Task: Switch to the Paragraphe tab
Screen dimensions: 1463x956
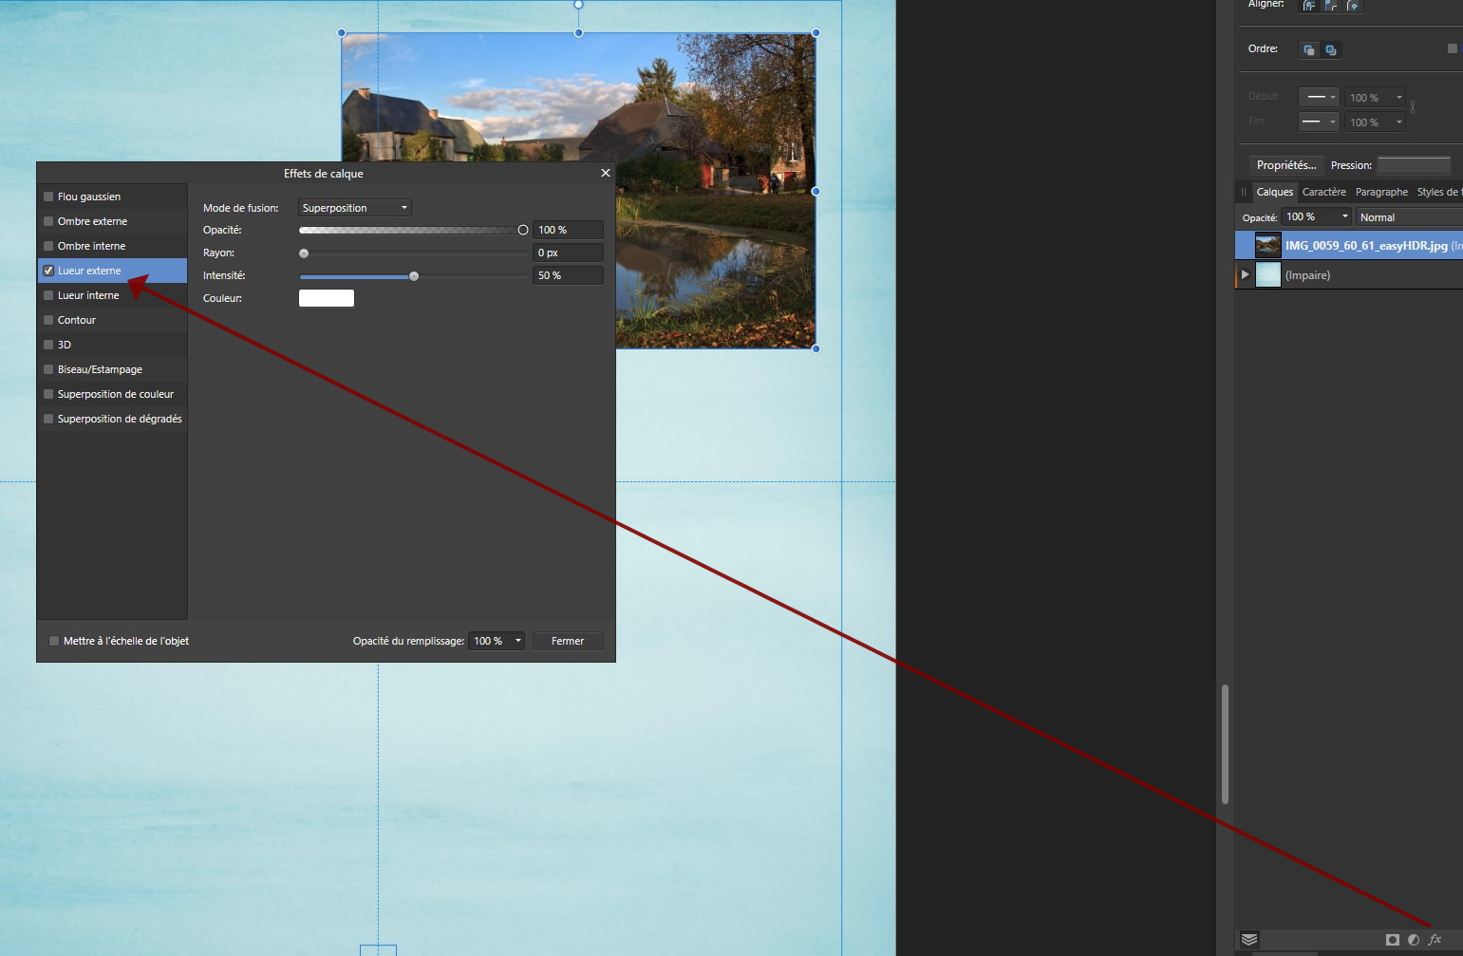Action: 1381,192
